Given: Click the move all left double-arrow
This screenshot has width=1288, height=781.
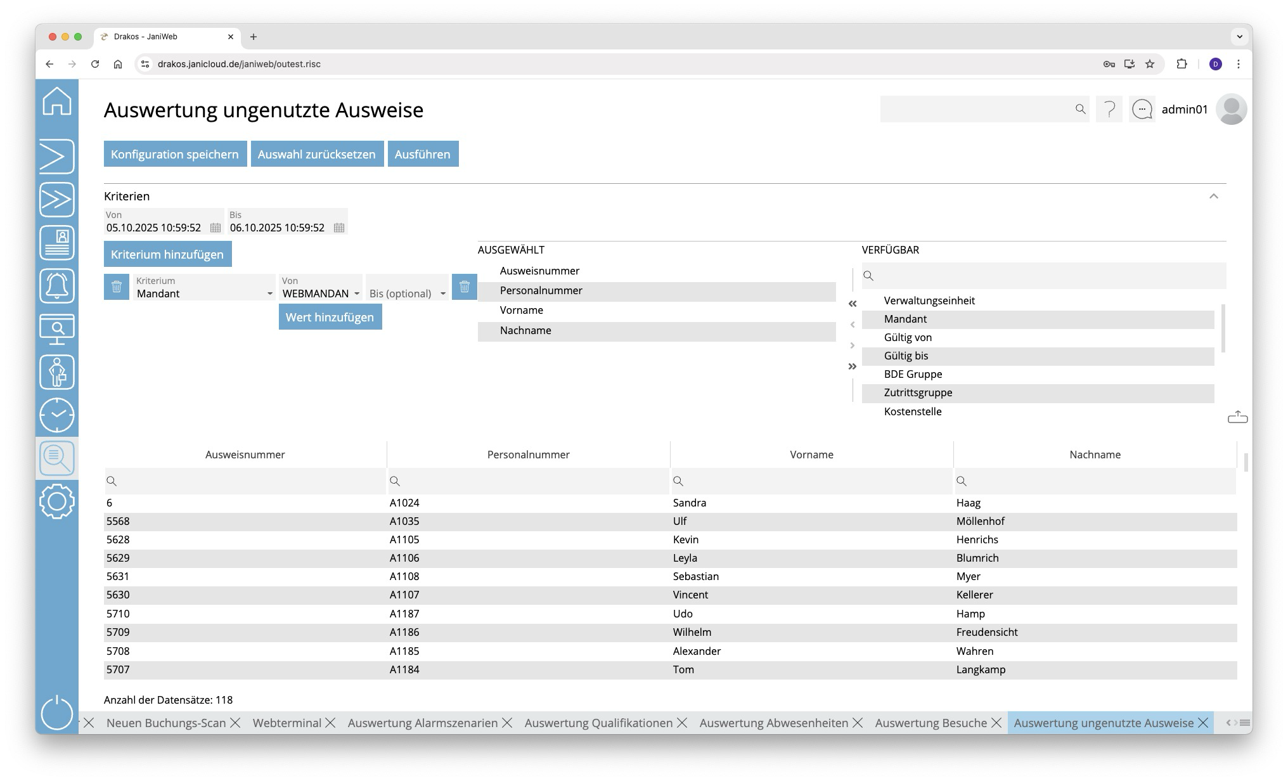Looking at the screenshot, I should point(853,304).
